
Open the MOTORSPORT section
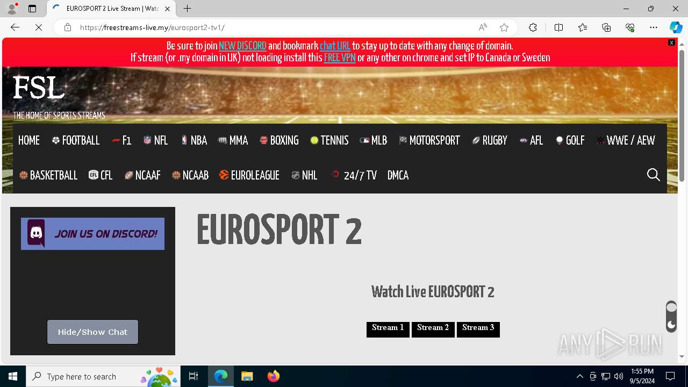pos(429,141)
